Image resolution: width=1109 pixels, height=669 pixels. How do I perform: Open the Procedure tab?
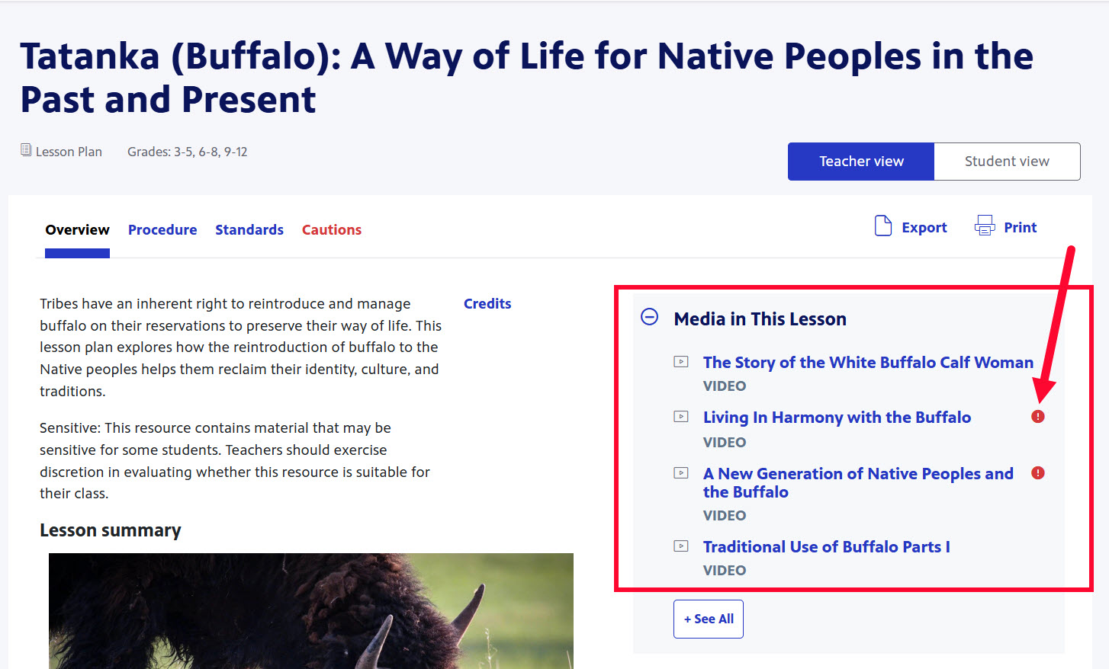162,230
